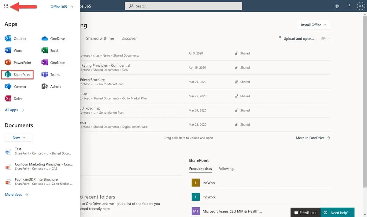Image resolution: width=367 pixels, height=217 pixels.
Task: Open the Teams app
Action: tap(51, 75)
